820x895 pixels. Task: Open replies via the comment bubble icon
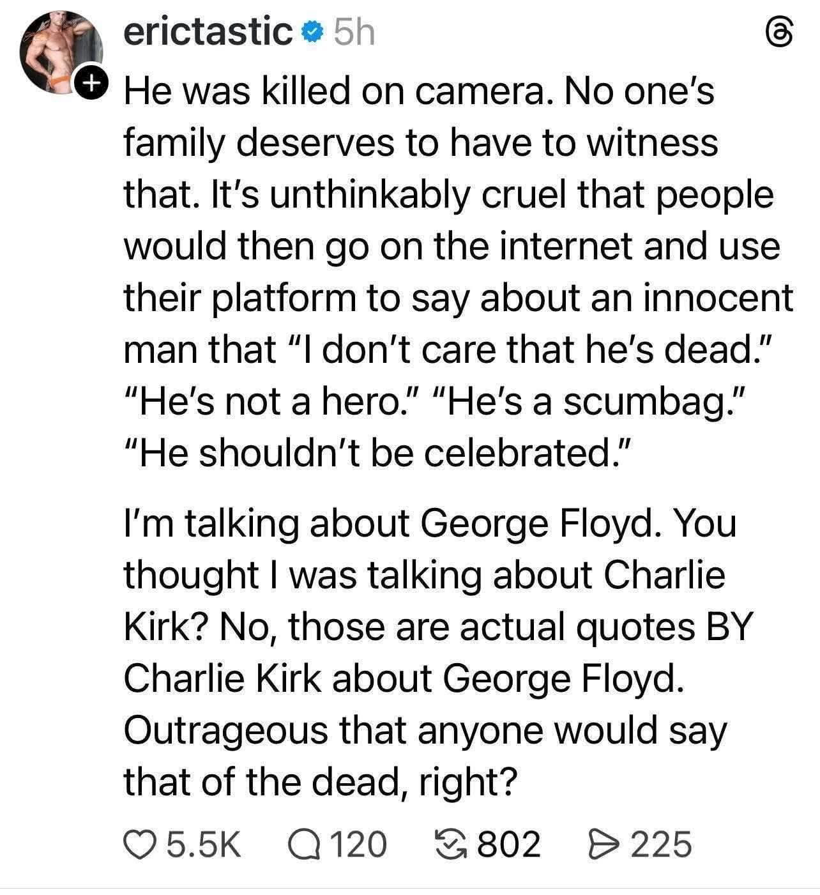tap(303, 843)
